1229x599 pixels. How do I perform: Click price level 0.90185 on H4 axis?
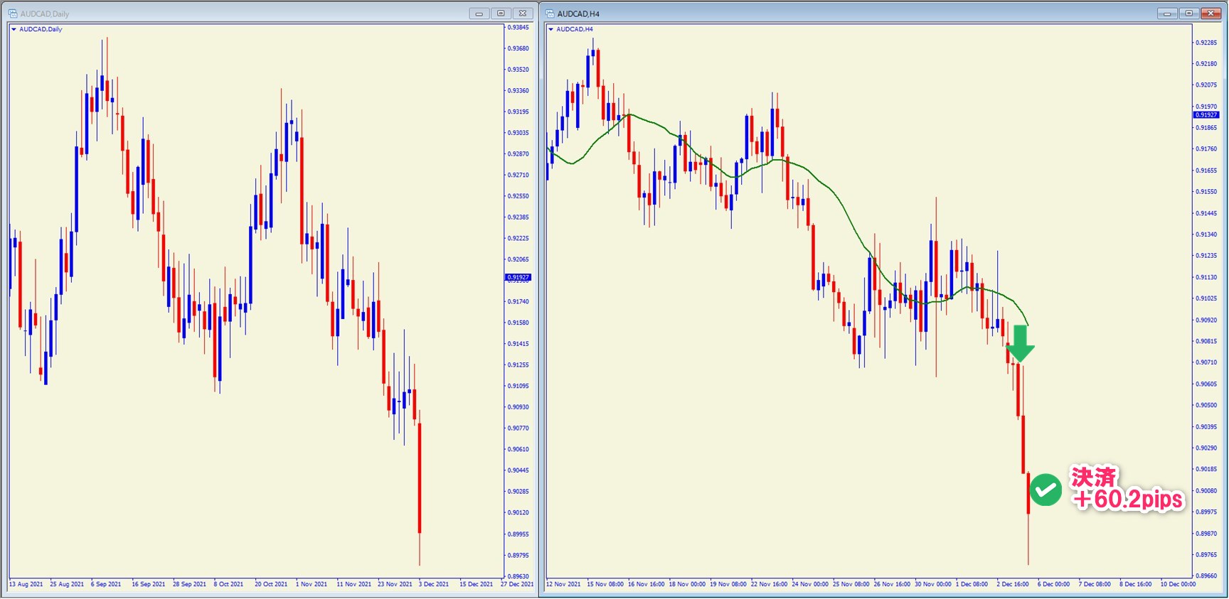click(x=1206, y=469)
